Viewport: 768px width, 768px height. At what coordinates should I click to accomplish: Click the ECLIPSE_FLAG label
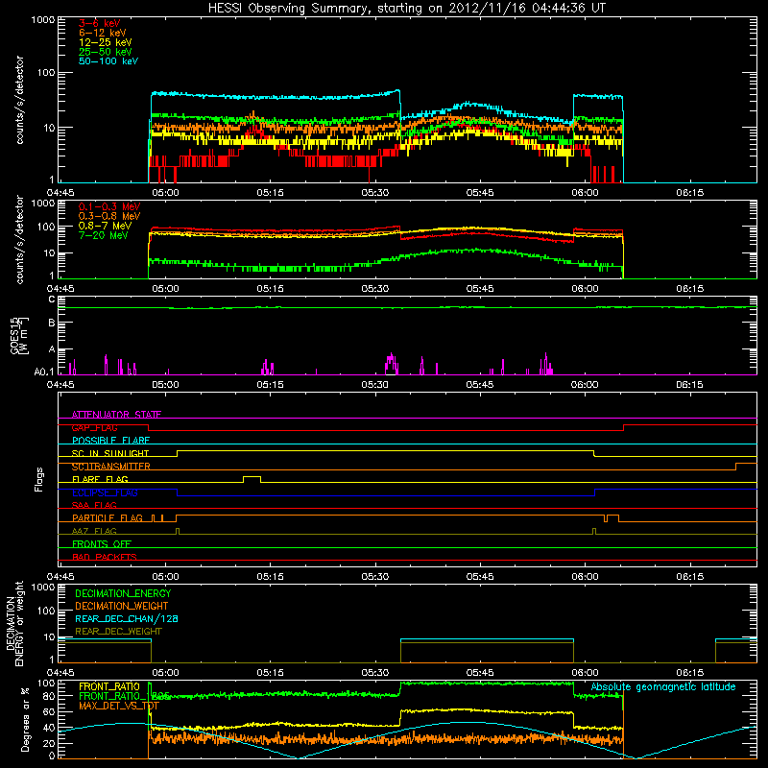(x=105, y=492)
